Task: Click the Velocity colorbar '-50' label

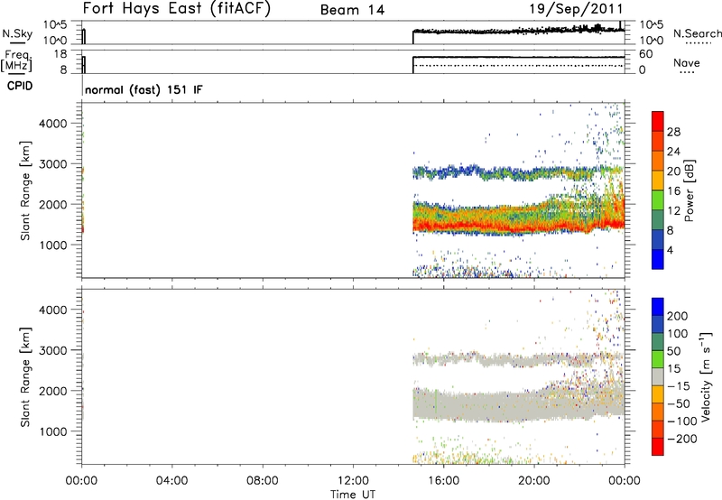Action: 678,403
